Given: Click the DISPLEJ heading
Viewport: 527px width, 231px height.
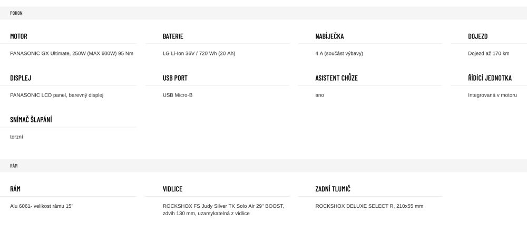Looking at the screenshot, I should click(21, 78).
